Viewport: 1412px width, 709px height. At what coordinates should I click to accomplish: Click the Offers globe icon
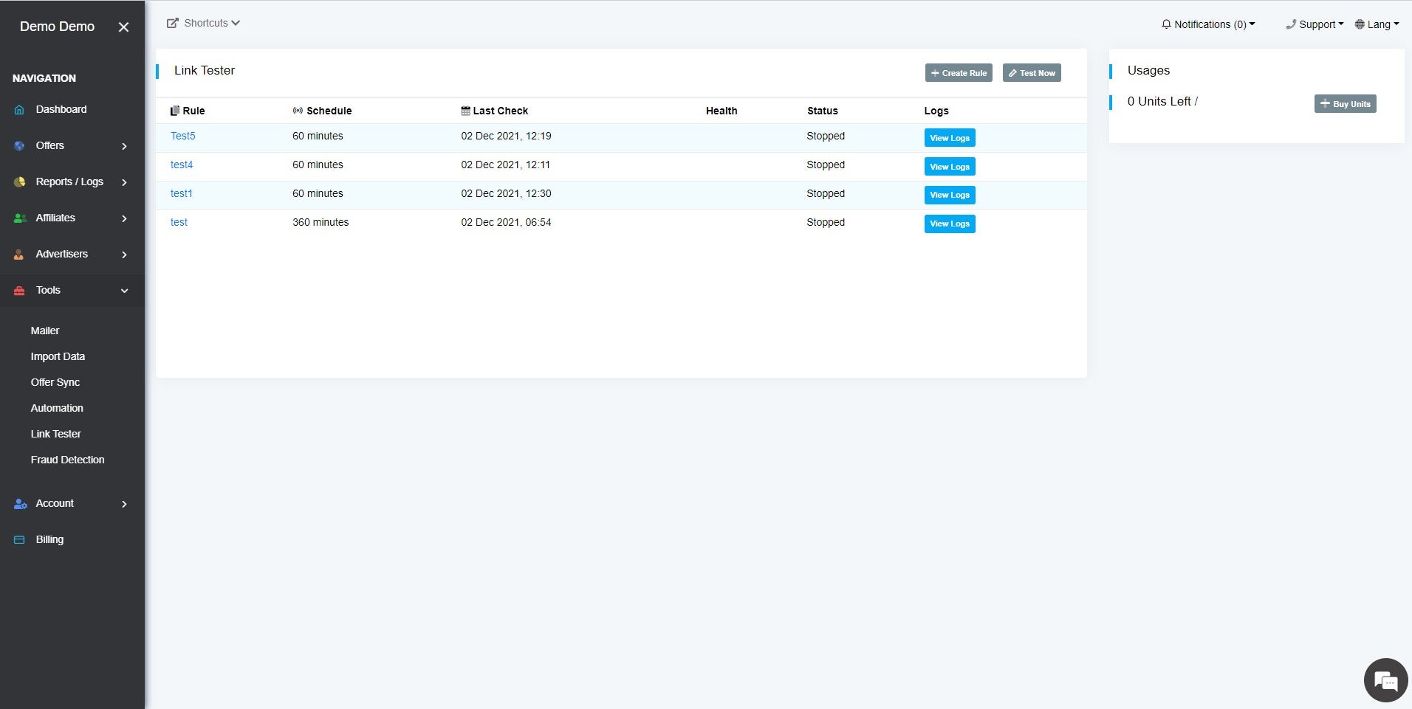(19, 146)
